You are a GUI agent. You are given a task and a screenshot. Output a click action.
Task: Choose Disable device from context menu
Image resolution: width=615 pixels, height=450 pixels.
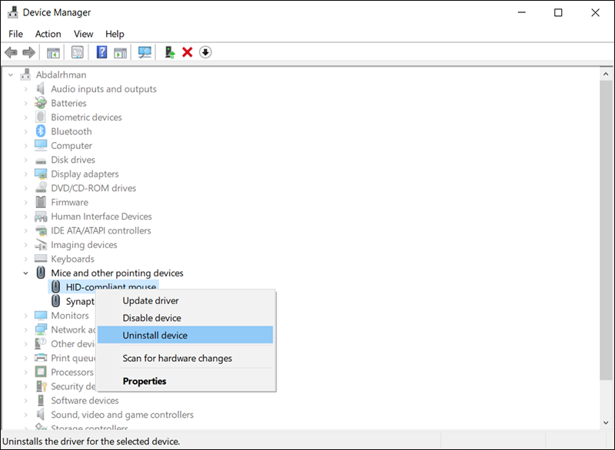185,318
